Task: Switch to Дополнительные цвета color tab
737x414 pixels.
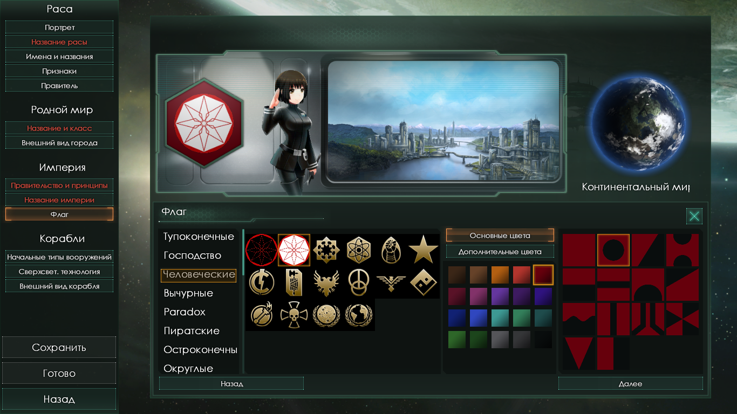Action: (500, 252)
